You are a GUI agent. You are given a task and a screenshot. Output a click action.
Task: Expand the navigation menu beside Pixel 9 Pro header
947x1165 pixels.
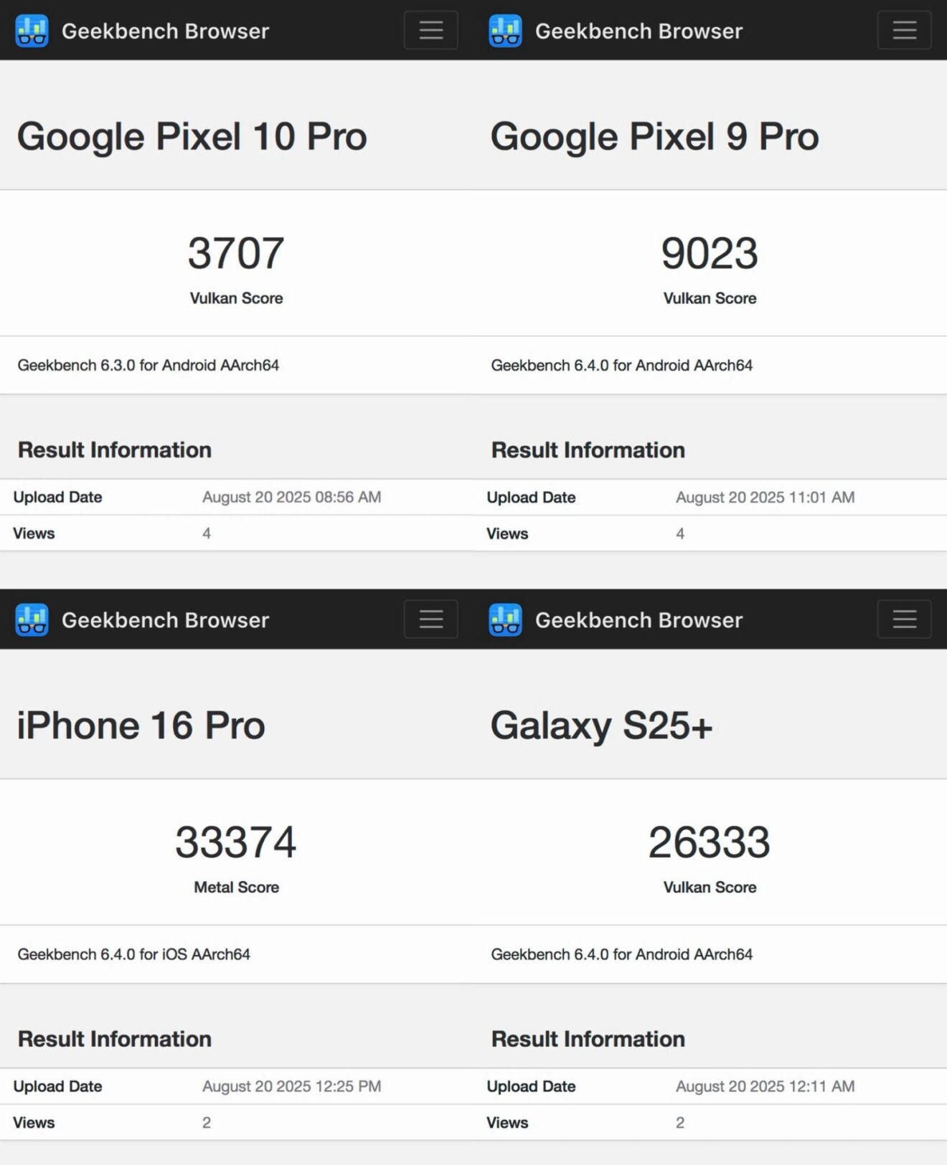(x=903, y=30)
